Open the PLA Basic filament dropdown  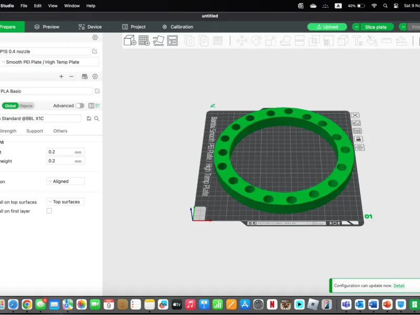click(x=46, y=91)
